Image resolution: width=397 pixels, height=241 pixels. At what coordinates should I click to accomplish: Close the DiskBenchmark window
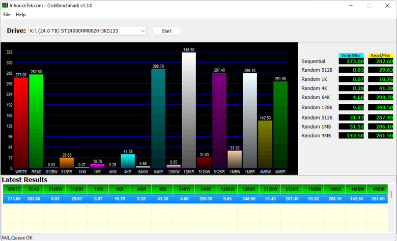pyautogui.click(x=387, y=6)
